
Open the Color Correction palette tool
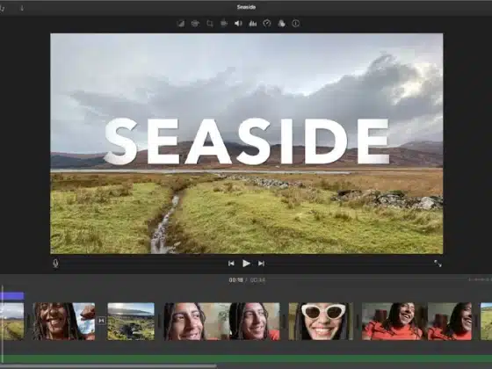pyautogui.click(x=195, y=24)
